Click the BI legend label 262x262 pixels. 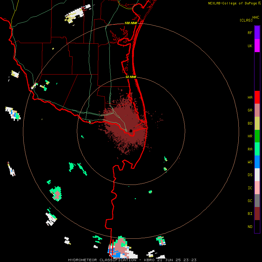(250, 214)
